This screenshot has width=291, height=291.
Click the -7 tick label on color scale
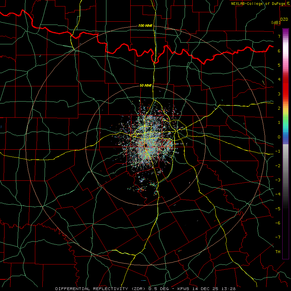[x=278, y=237]
